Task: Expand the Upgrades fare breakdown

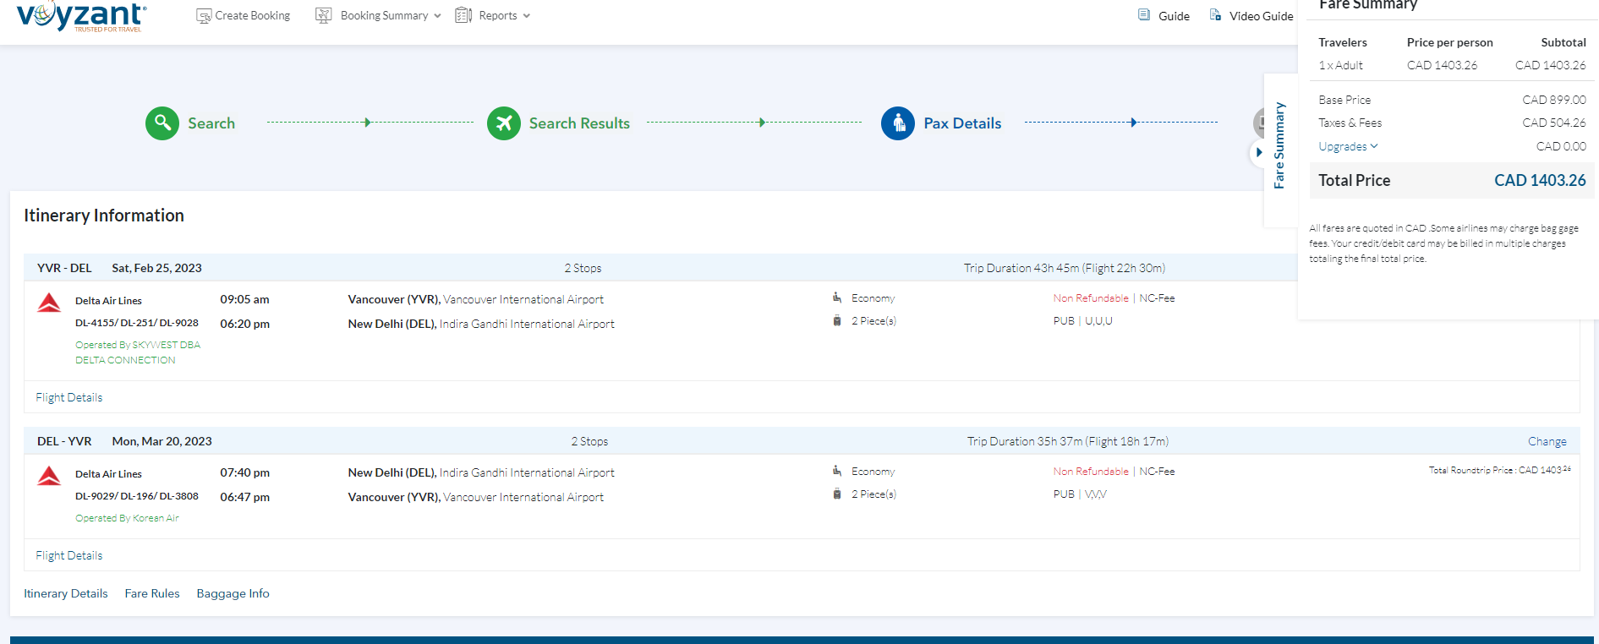Action: point(1348,146)
